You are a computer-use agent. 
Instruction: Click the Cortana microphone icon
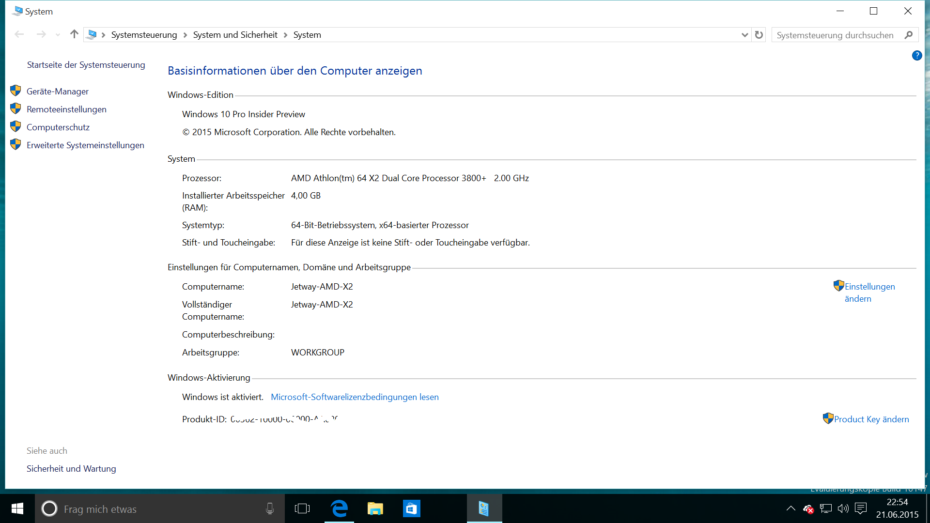point(270,508)
